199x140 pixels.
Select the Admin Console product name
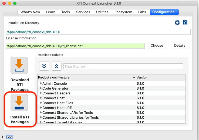point(55,83)
